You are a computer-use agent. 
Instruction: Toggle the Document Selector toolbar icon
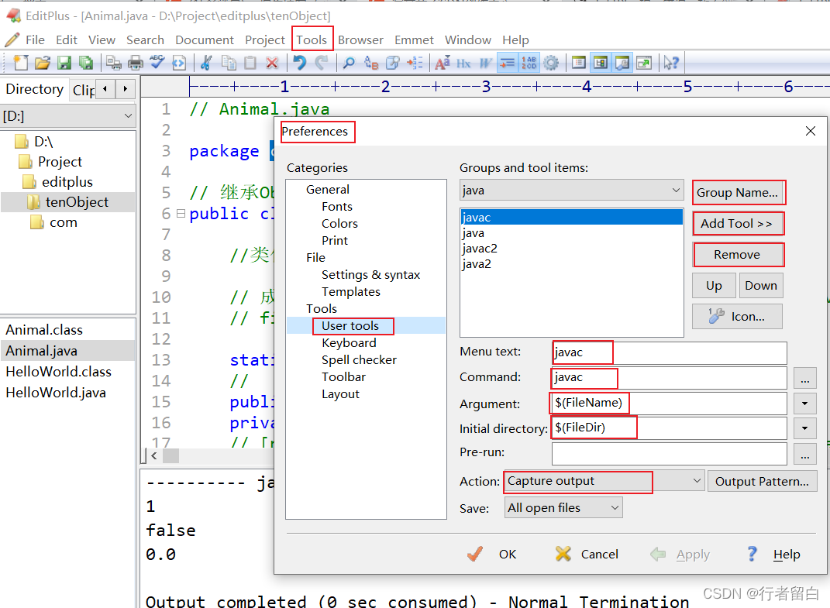pyautogui.click(x=579, y=63)
